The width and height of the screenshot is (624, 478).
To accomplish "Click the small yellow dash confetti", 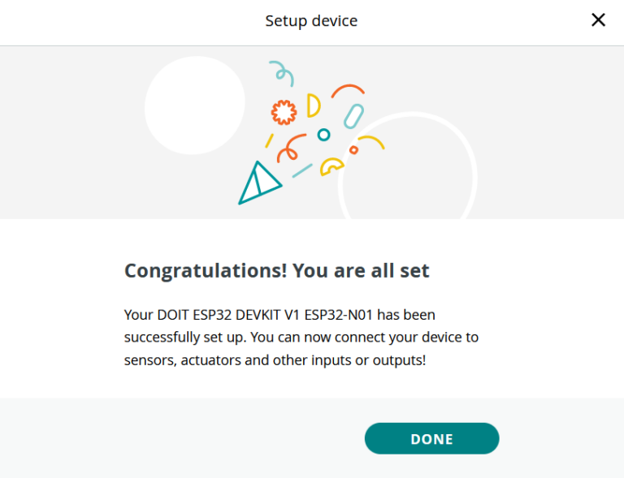I will [269, 140].
